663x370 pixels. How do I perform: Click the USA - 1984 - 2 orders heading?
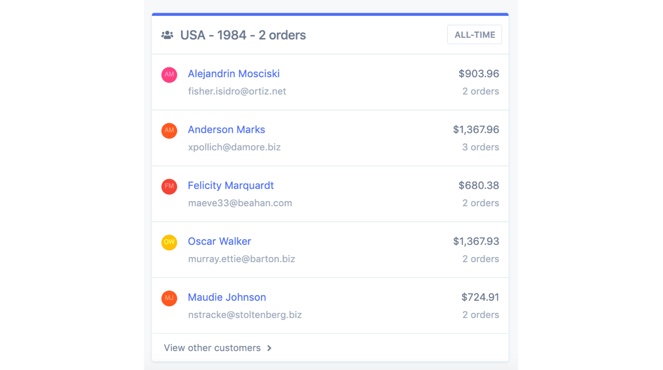tap(243, 35)
